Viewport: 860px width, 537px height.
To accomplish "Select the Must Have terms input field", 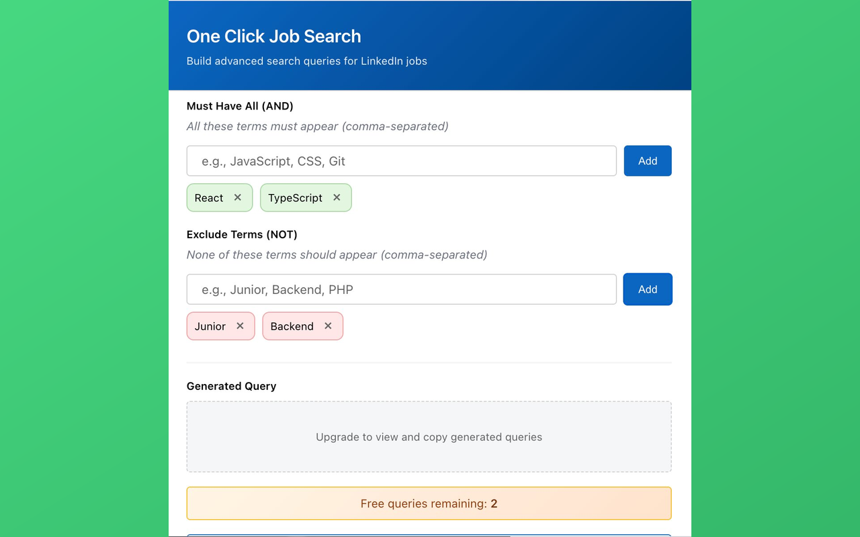I will tap(401, 160).
